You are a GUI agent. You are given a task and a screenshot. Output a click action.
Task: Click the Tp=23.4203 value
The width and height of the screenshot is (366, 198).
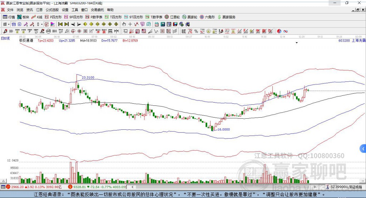point(45,40)
